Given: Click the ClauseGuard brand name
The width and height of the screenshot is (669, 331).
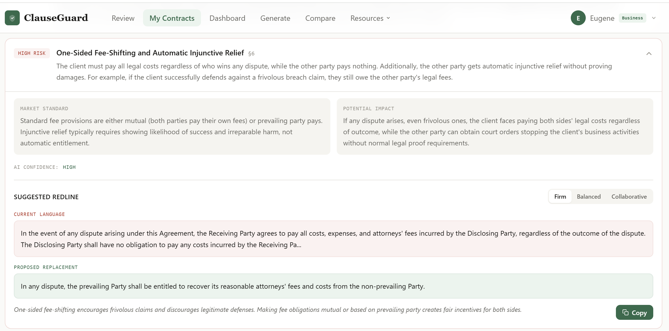Looking at the screenshot, I should coord(56,18).
